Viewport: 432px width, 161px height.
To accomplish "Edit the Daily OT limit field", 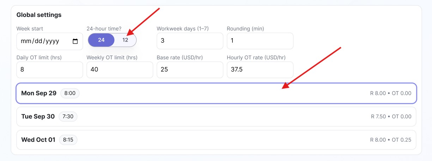I will click(x=49, y=70).
